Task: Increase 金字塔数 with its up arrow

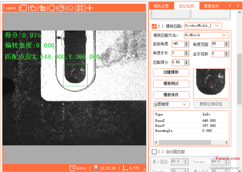Action: click(x=226, y=52)
